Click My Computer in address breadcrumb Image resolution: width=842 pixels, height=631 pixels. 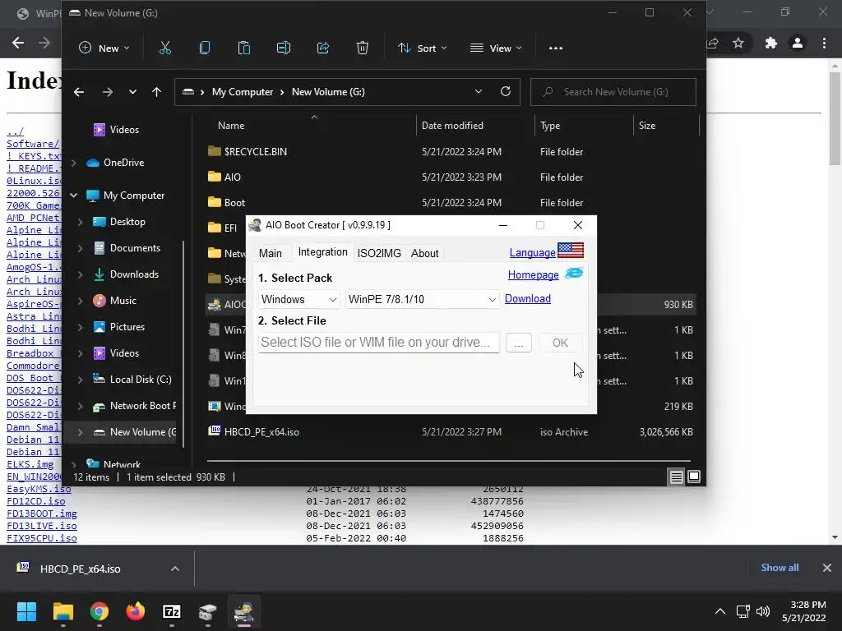[x=243, y=92]
